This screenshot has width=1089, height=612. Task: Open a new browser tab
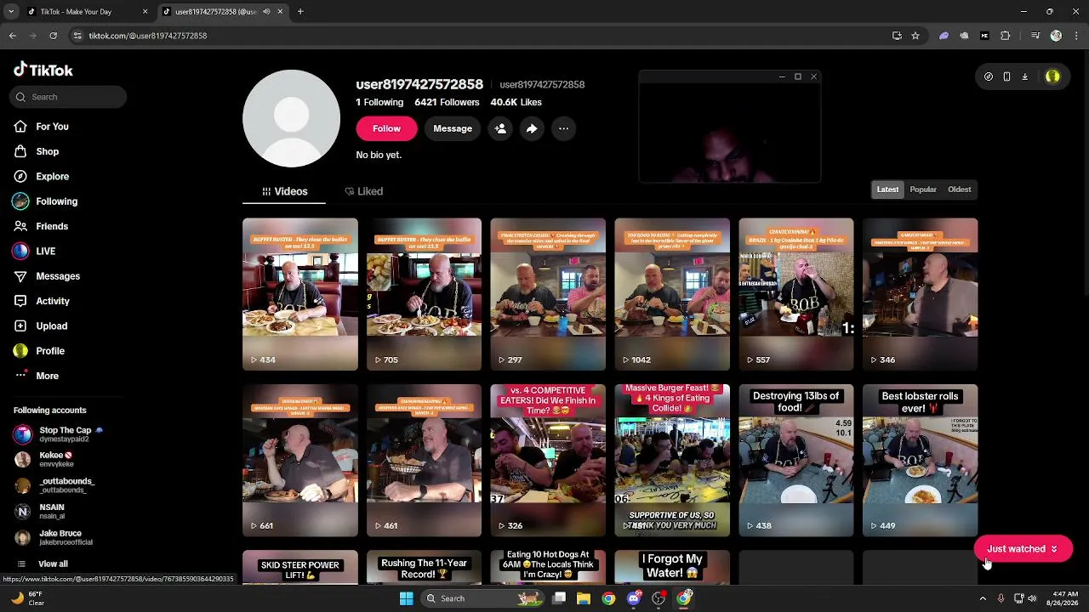point(300,12)
